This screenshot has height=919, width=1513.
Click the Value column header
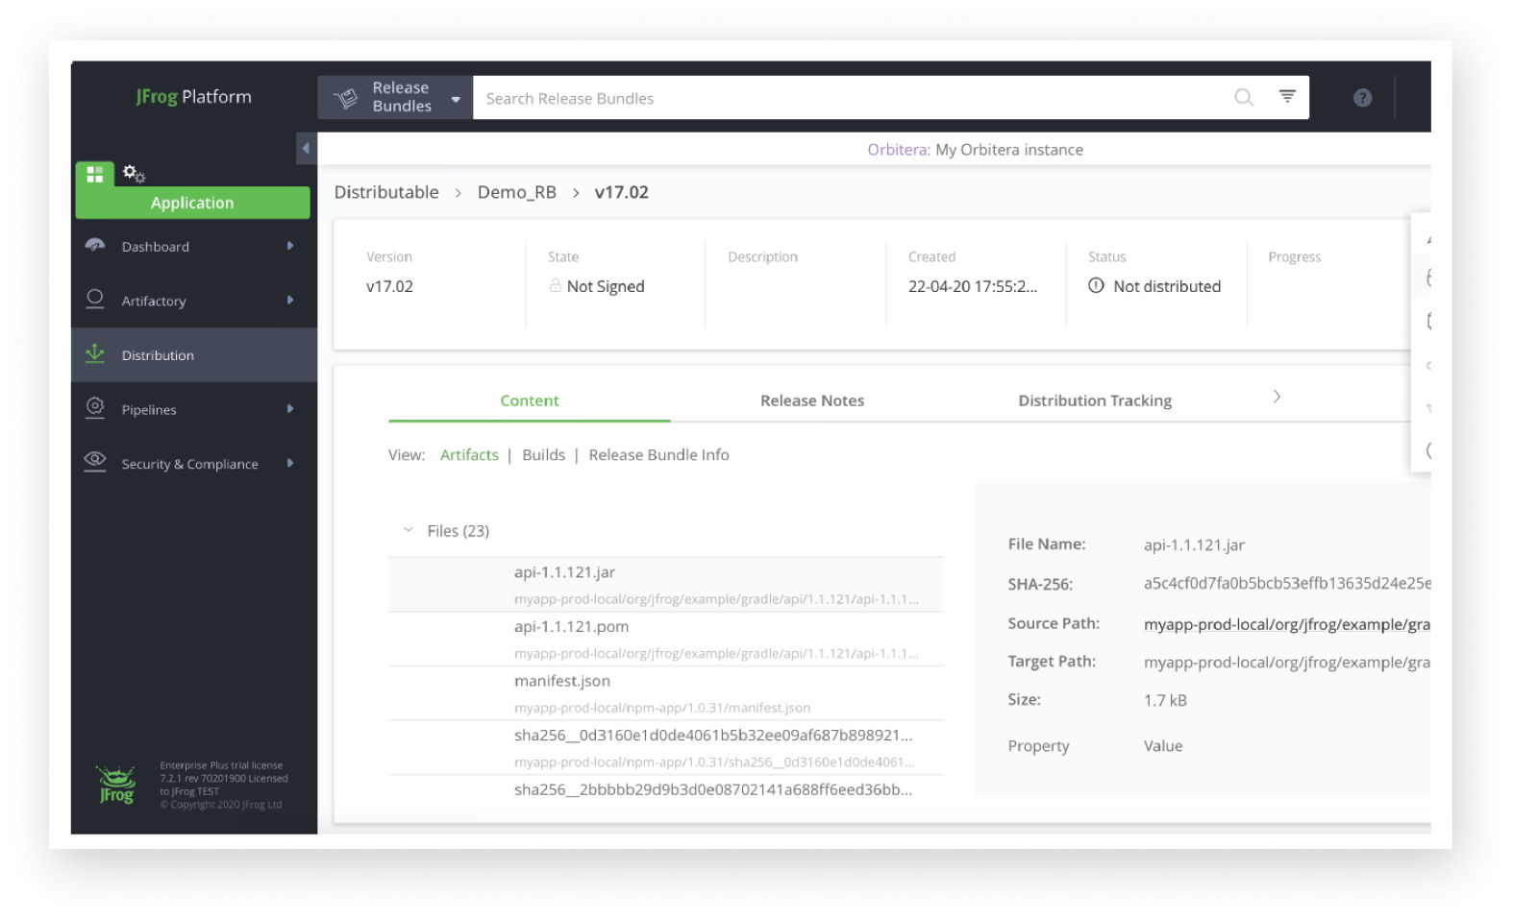click(x=1163, y=746)
